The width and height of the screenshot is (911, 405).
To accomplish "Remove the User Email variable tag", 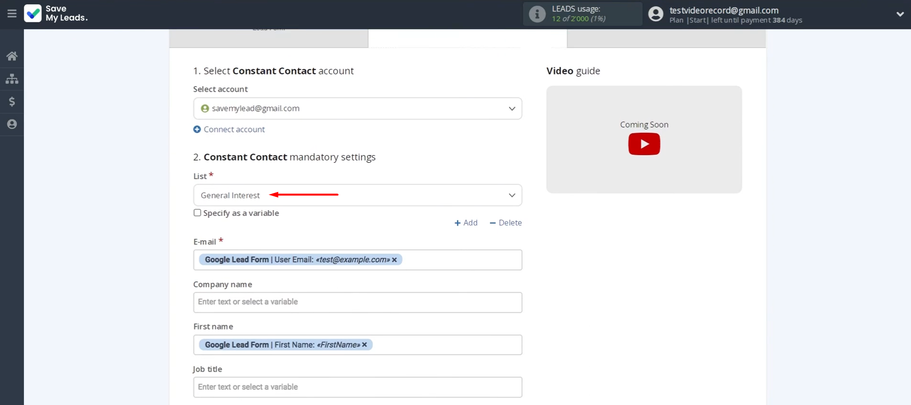I will (394, 260).
